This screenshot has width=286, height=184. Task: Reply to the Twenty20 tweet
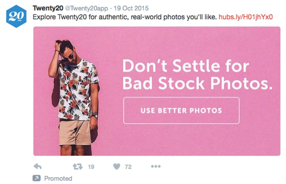[x=37, y=166]
